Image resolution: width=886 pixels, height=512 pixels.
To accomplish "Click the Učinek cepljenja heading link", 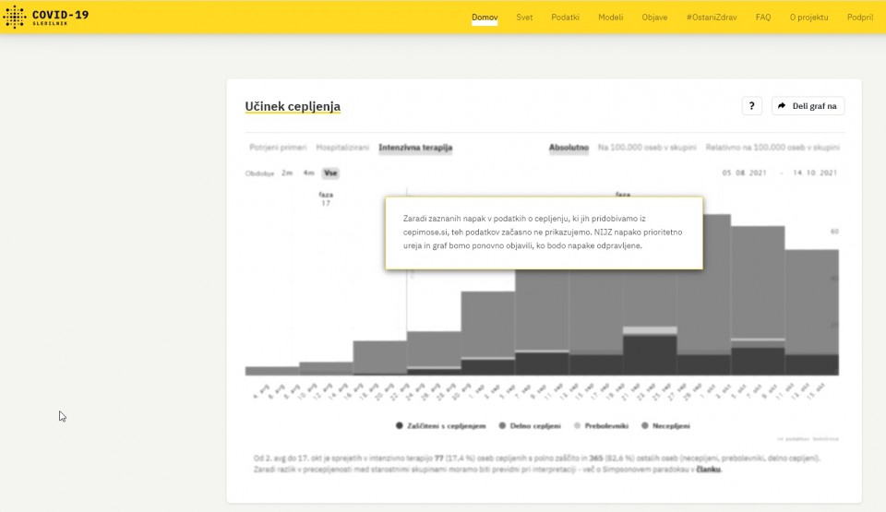I will click(293, 106).
